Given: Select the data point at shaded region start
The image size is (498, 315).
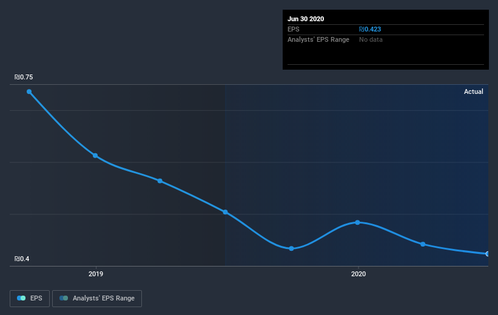Looking at the screenshot, I should tap(225, 212).
